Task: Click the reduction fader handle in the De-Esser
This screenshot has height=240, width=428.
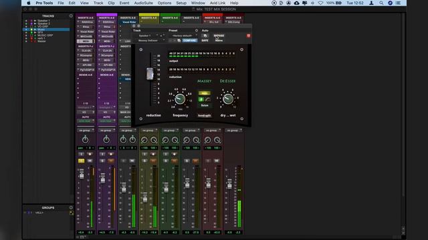Action: 150,74
